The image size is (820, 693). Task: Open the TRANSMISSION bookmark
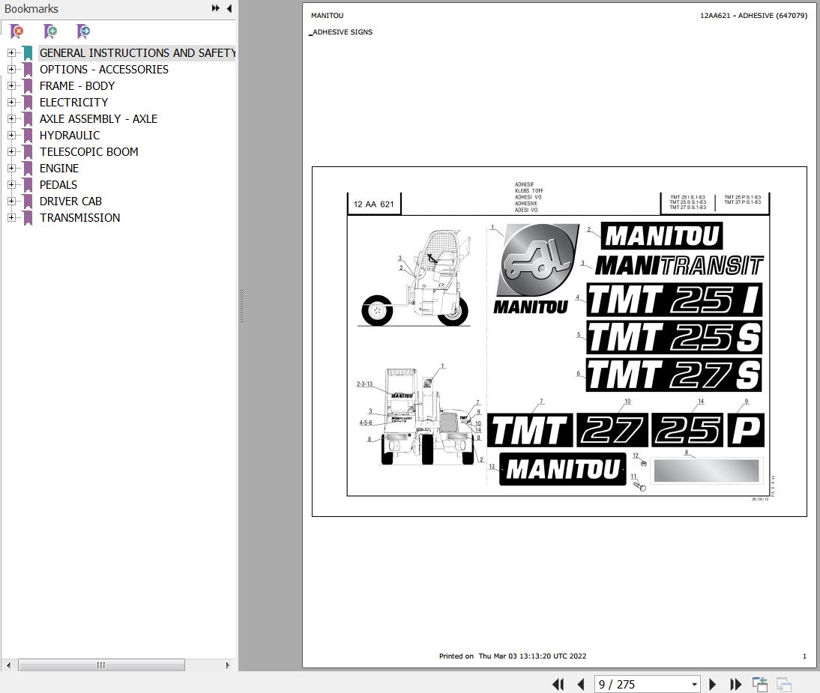79,217
